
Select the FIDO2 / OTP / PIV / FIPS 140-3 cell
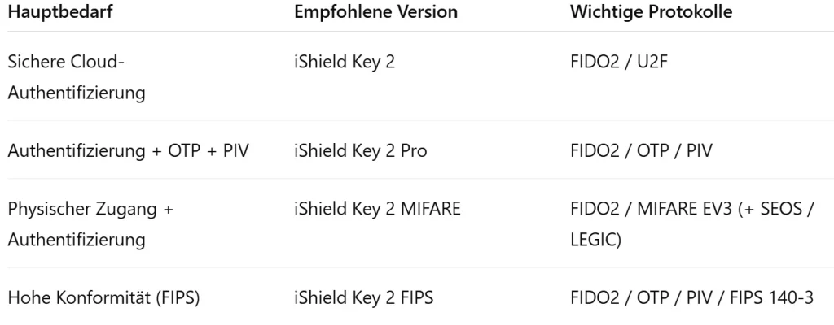691,298
